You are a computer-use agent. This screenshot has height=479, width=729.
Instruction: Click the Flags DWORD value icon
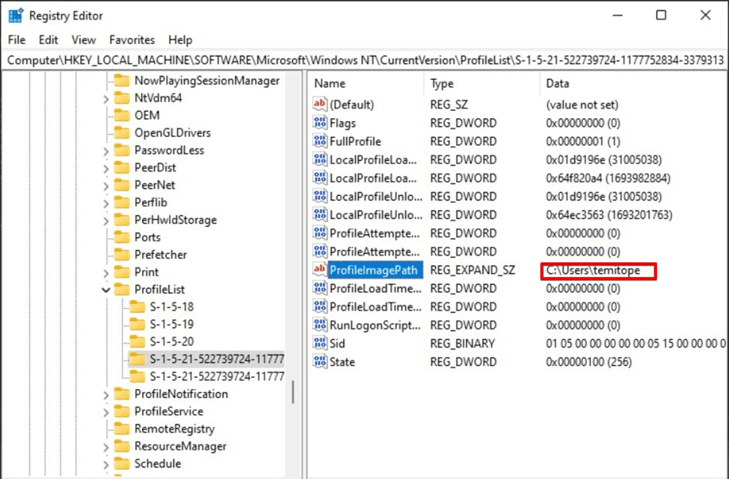click(x=320, y=123)
